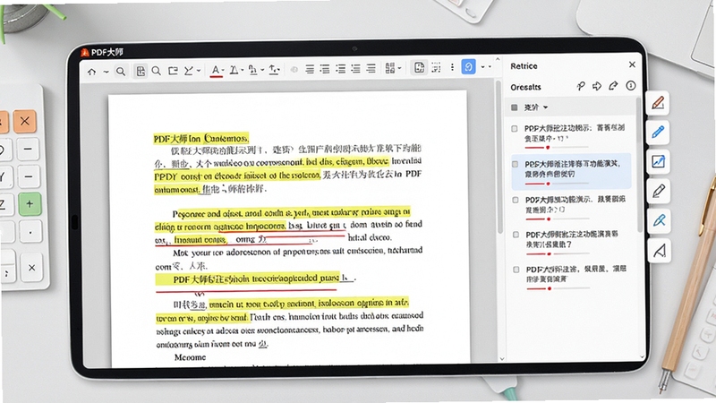The width and height of the screenshot is (716, 403).
Task: Toggle the highlighted page layout icon
Action: point(141,71)
